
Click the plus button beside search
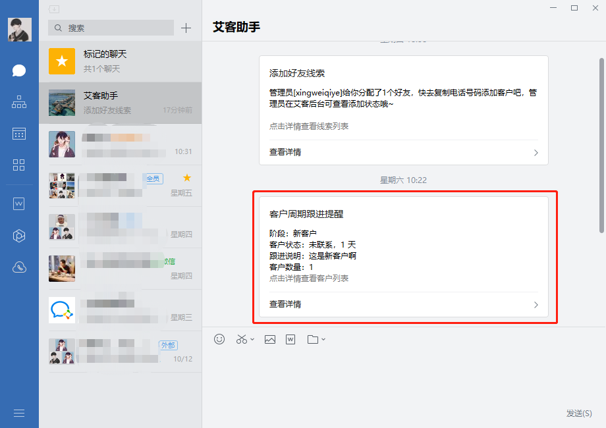[186, 28]
